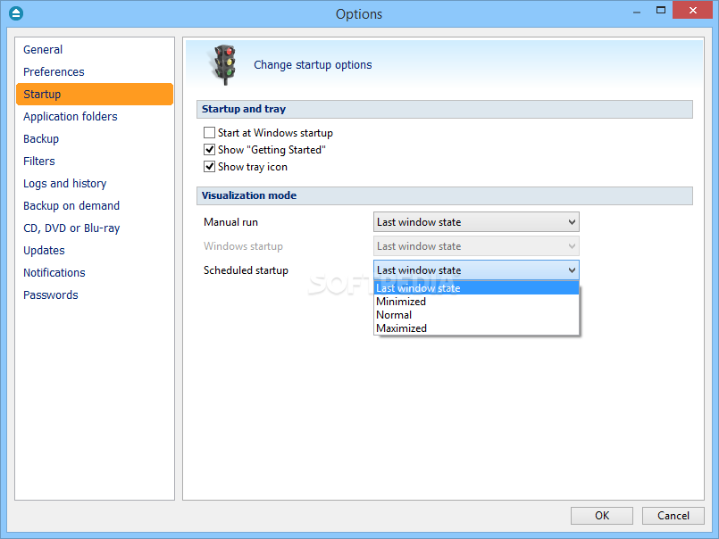Open the Passwords settings page
This screenshot has height=539, width=719.
(95, 294)
